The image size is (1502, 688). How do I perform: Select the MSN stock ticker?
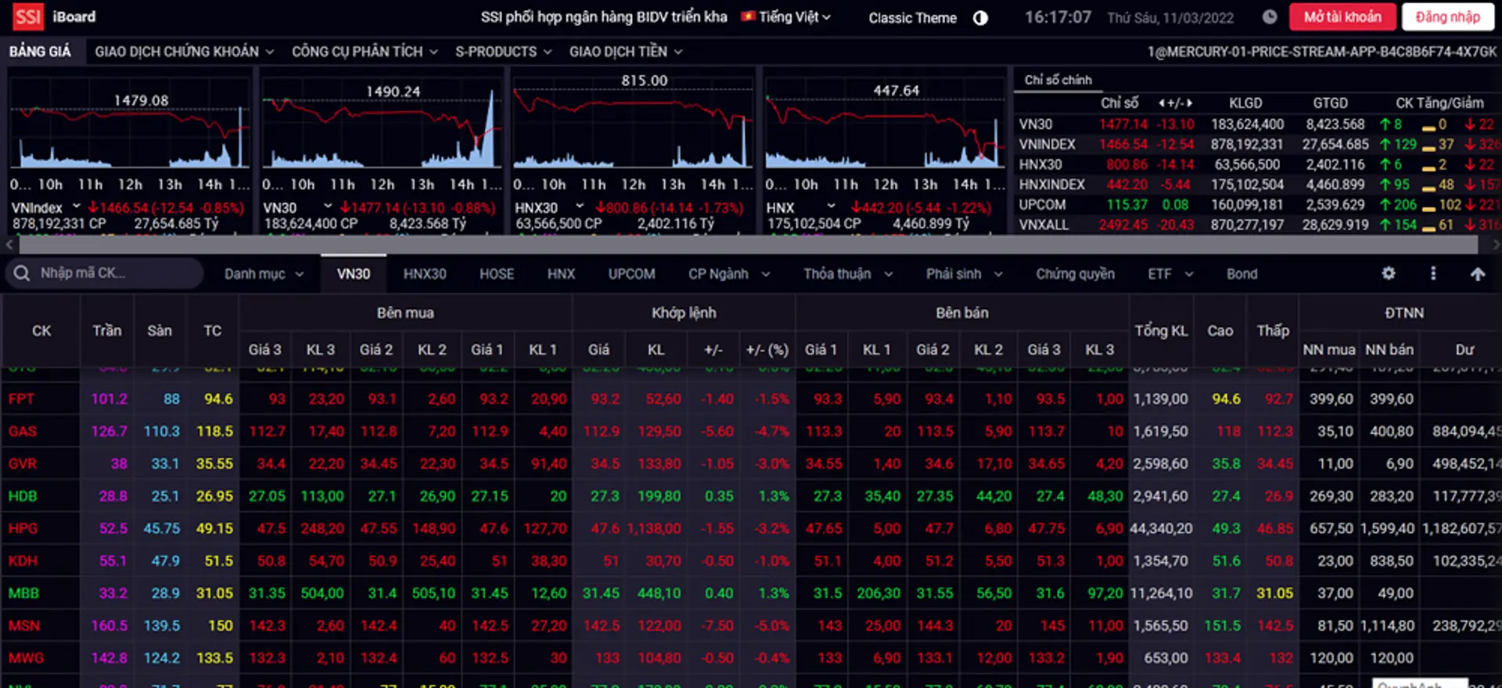(23, 626)
